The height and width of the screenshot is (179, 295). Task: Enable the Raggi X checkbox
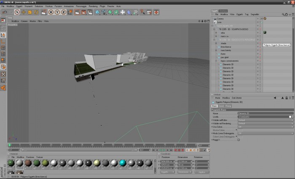pos(239,140)
